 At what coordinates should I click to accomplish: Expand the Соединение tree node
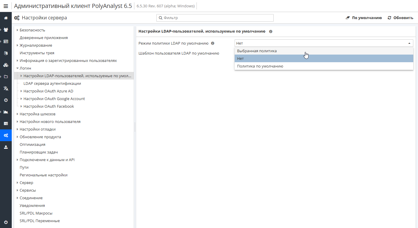pos(17,198)
